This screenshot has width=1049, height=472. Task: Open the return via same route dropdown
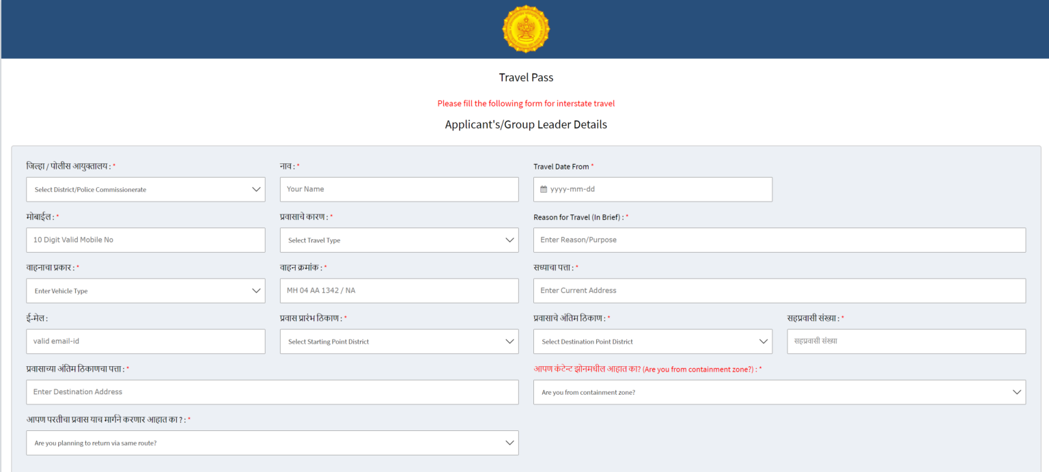tap(272, 443)
